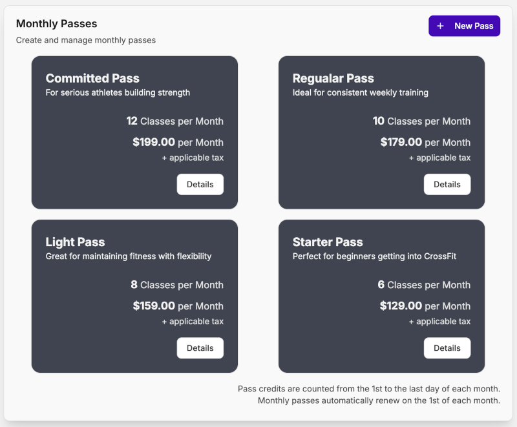Select the Light Pass card

pos(134,295)
